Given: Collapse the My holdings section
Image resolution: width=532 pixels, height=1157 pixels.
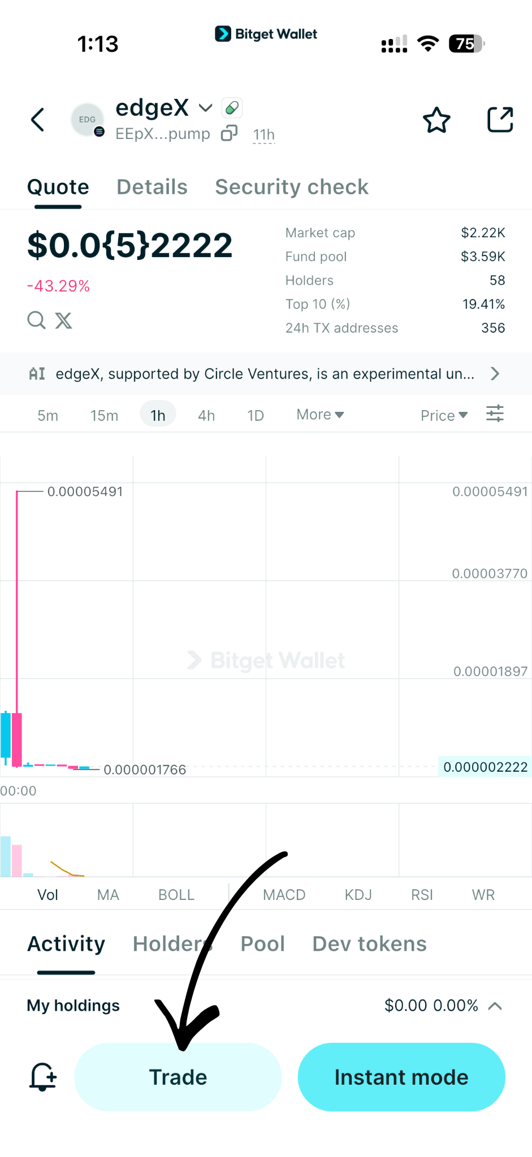Looking at the screenshot, I should pos(496,1006).
